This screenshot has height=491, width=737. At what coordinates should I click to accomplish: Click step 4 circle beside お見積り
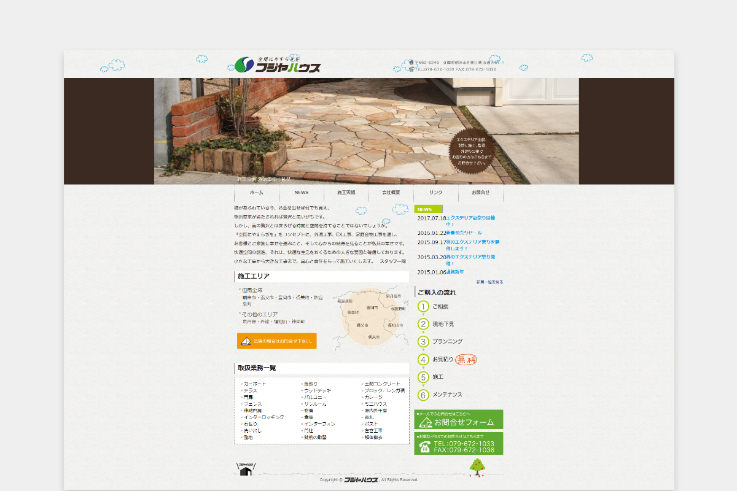pyautogui.click(x=423, y=360)
